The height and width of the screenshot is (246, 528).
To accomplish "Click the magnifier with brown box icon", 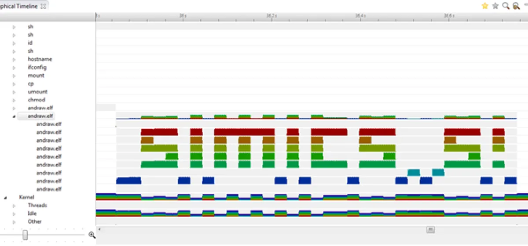I will tap(516, 6).
